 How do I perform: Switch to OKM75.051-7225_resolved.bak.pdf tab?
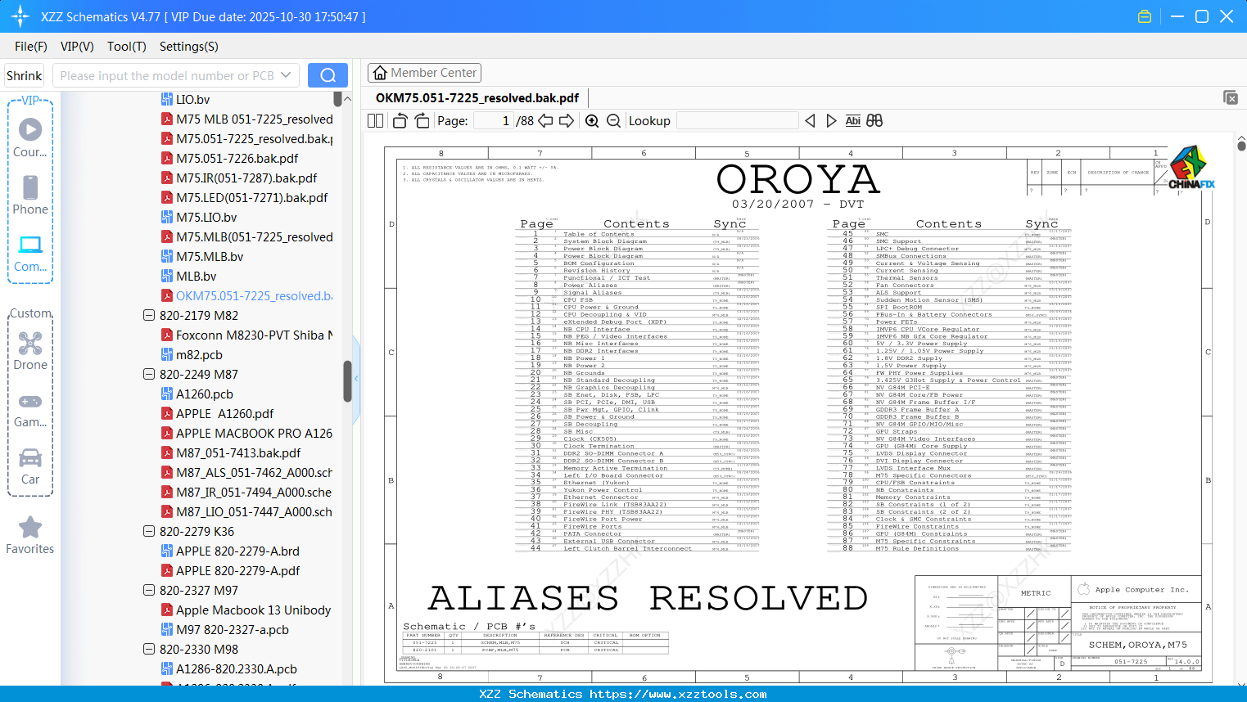477,98
